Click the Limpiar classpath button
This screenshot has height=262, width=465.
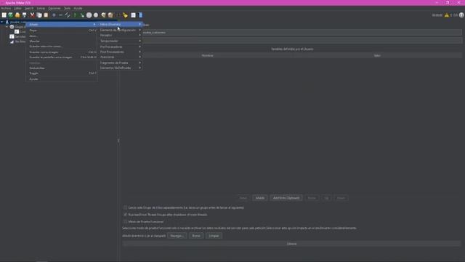(x=214, y=236)
